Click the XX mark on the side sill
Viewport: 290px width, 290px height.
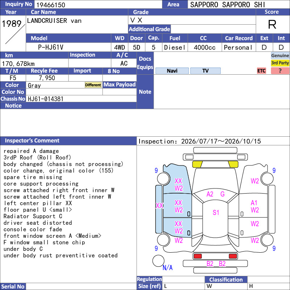coord(159,206)
